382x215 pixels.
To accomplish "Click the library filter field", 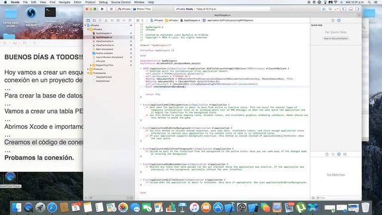I will (x=338, y=198).
